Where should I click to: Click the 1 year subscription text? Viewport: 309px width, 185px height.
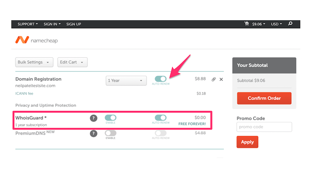point(31,125)
